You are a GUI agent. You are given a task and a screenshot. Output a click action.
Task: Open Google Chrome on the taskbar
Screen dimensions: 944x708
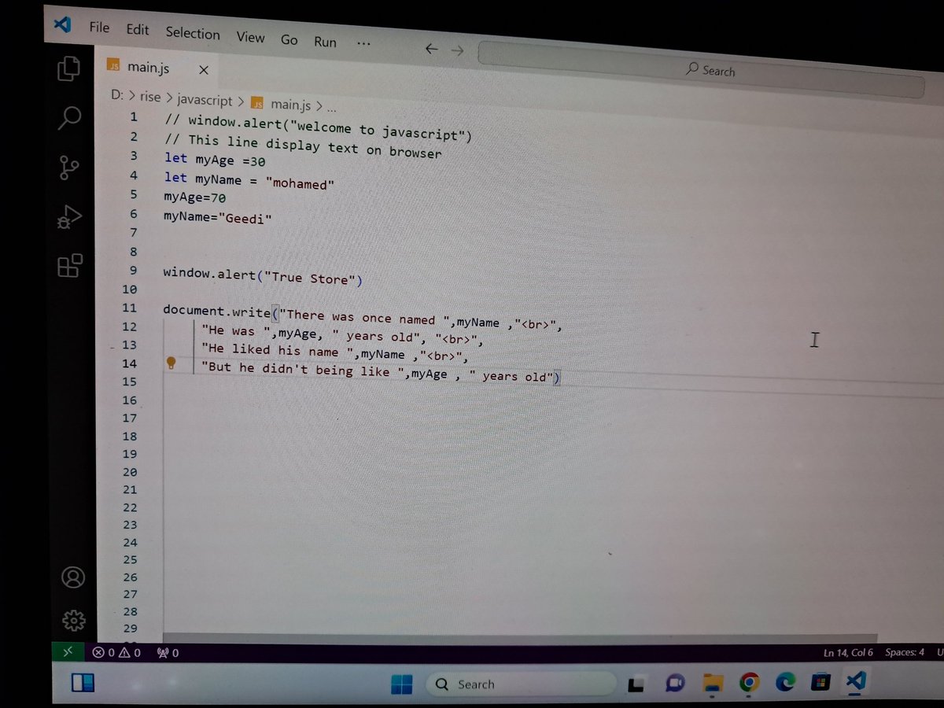coord(749,683)
